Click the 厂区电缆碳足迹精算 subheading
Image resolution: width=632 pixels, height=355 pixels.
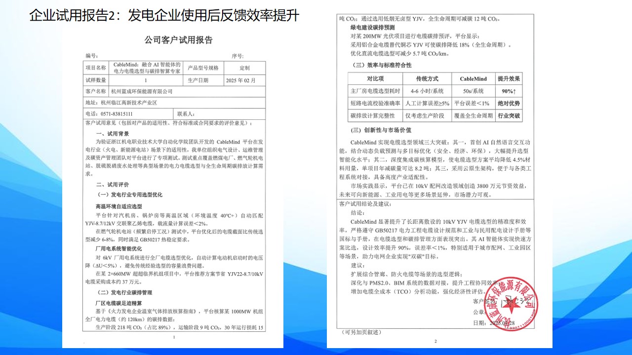[x=120, y=303]
